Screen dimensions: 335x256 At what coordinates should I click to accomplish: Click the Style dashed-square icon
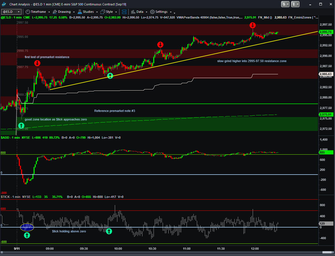pyautogui.click(x=103, y=12)
